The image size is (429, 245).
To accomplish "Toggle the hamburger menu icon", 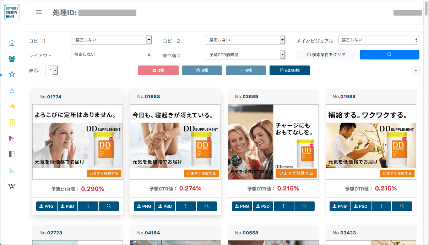I will 39,12.
